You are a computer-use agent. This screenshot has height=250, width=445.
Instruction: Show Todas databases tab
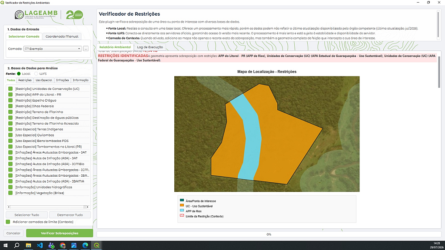(11, 80)
